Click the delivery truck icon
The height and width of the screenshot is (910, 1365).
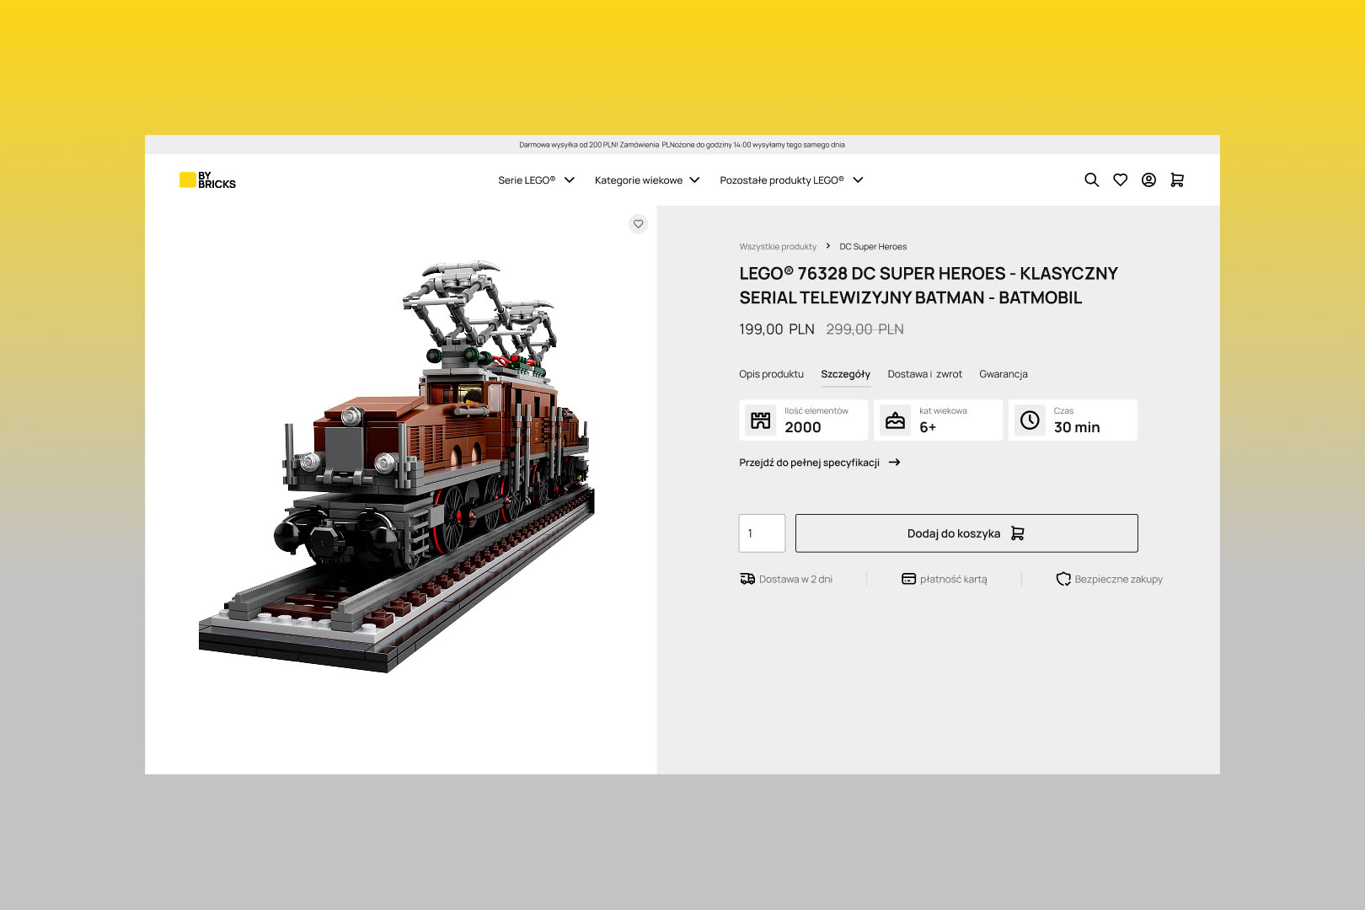click(747, 579)
